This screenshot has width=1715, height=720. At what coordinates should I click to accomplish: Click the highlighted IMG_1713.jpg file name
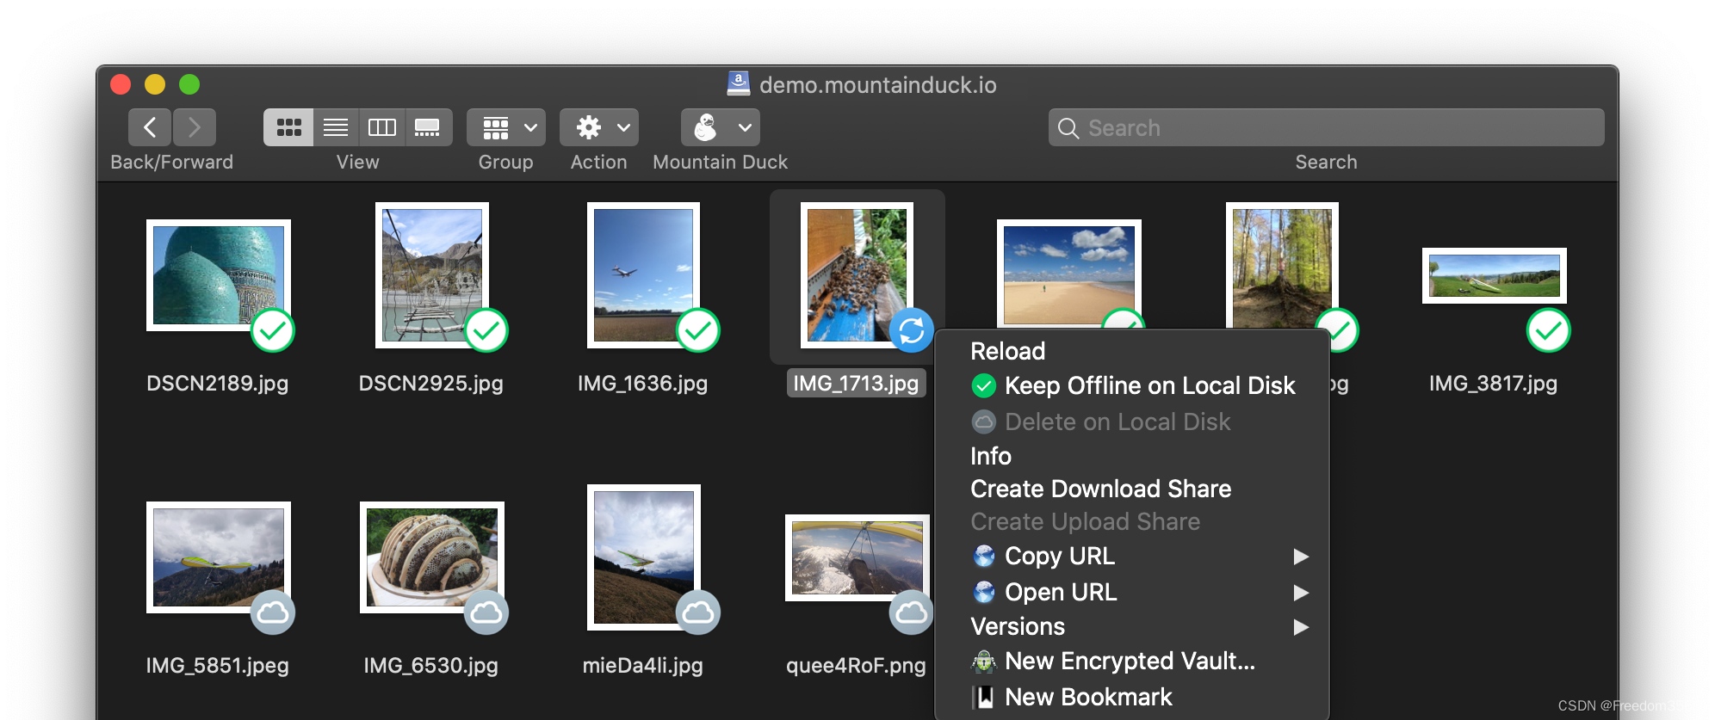pyautogui.click(x=857, y=383)
